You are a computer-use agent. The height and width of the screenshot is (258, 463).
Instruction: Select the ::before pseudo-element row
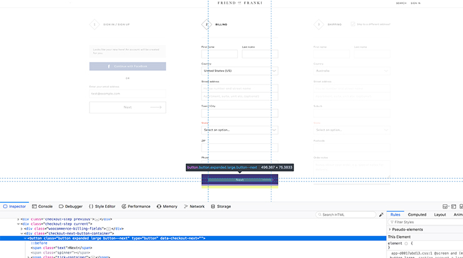[39, 243]
